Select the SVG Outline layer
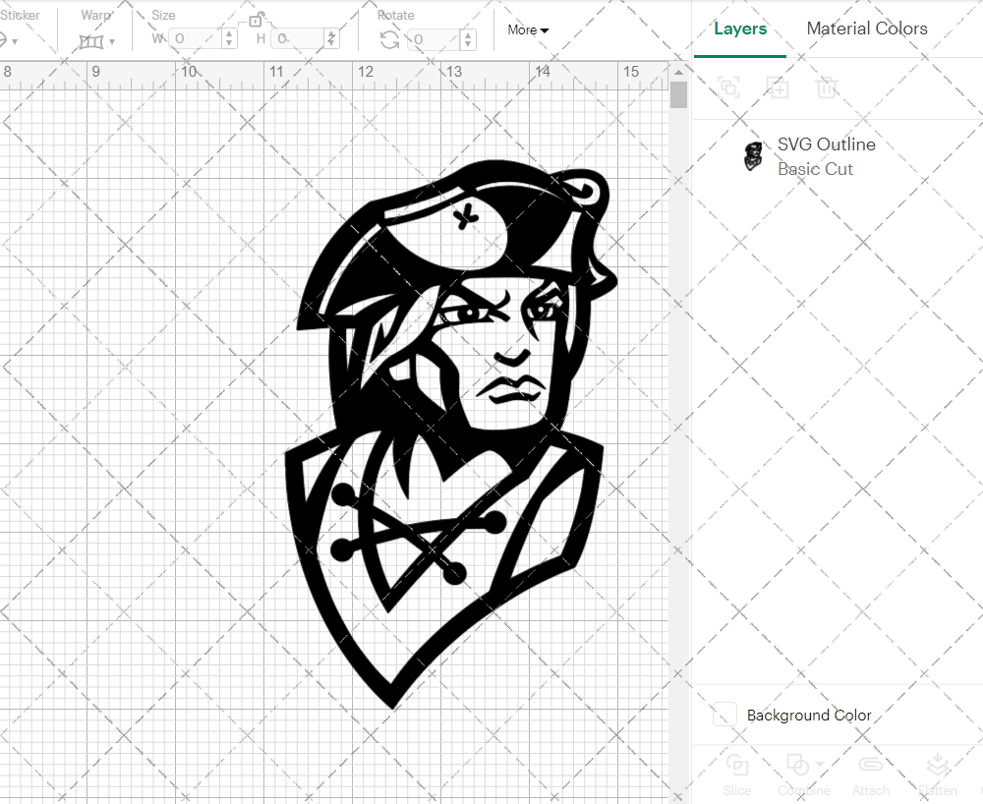Screen dimensions: 983x804 [x=838, y=156]
